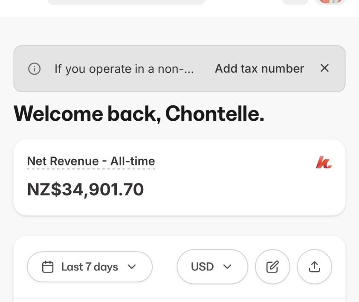Viewport: 359px width, 302px height.
Task: Click empty space in the grey tax banner
Action: [x=204, y=83]
